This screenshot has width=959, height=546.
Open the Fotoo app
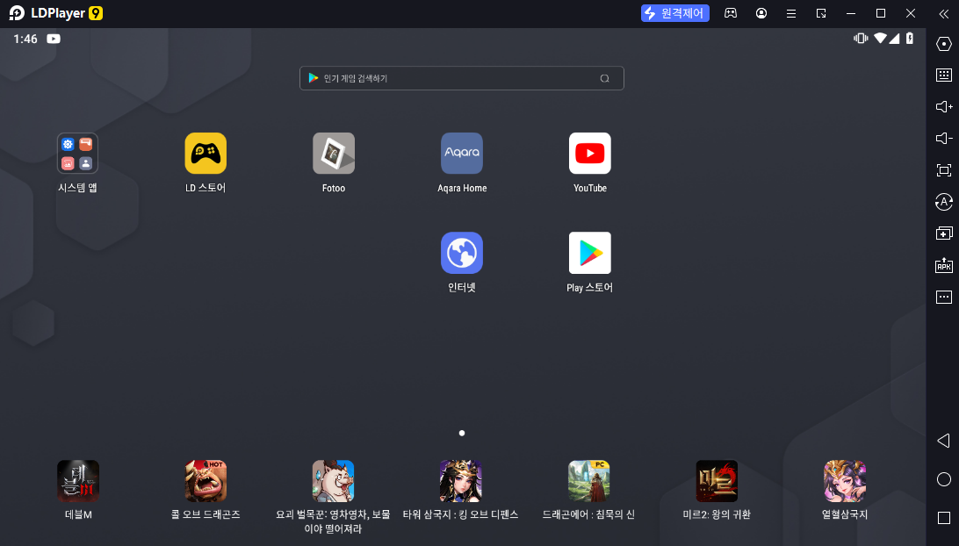tap(334, 154)
